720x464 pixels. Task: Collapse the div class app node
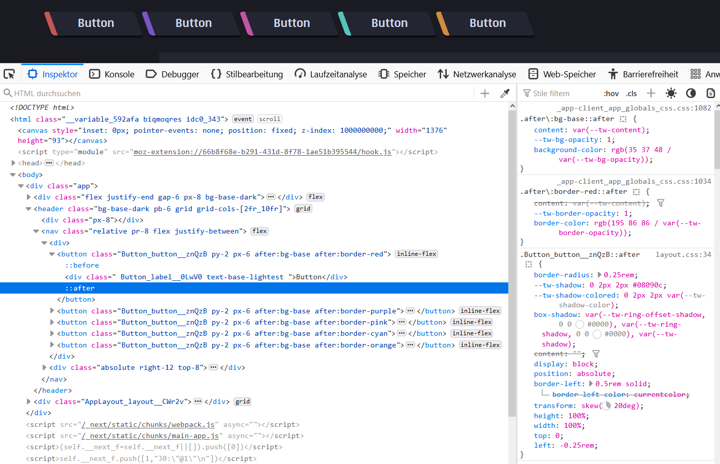tap(21, 186)
